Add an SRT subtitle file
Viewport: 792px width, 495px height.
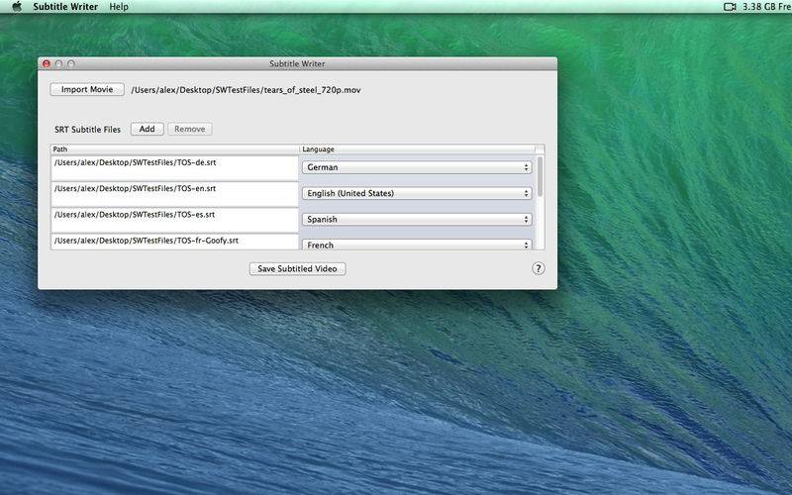pyautogui.click(x=147, y=129)
